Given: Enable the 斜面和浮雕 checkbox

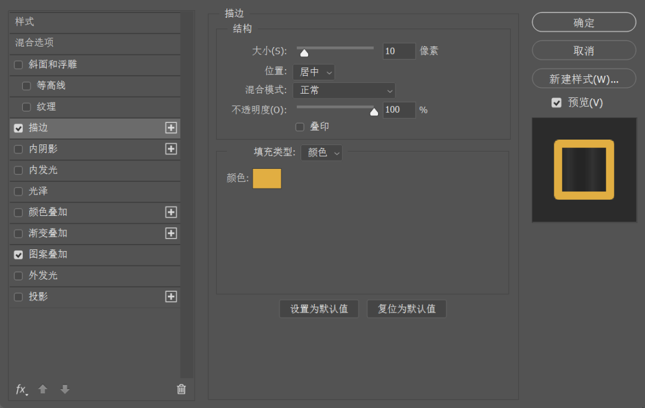Looking at the screenshot, I should pyautogui.click(x=19, y=64).
